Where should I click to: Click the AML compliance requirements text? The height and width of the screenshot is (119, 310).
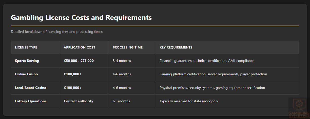[241, 61]
